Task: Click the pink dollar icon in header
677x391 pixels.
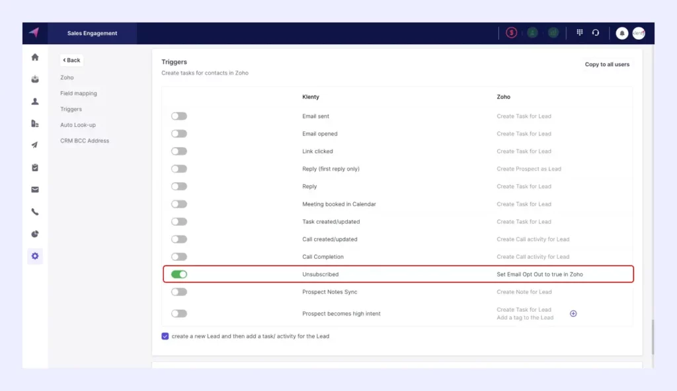Action: [x=511, y=33]
